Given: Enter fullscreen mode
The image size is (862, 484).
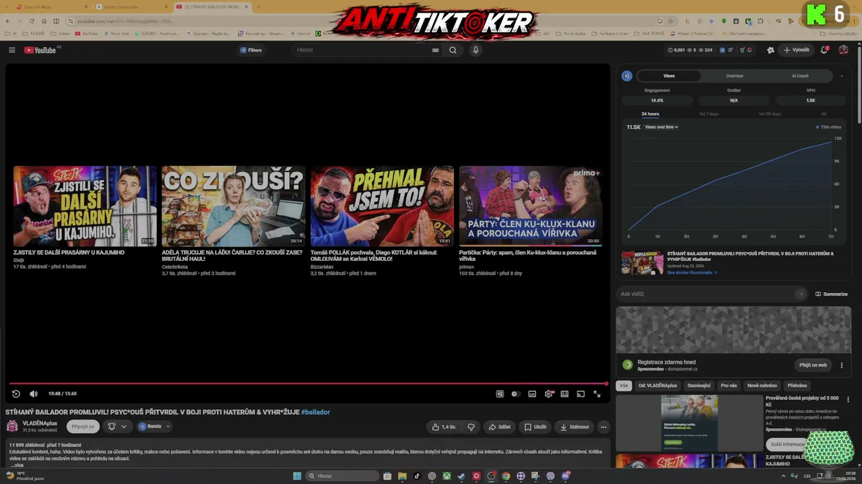Looking at the screenshot, I should (597, 394).
